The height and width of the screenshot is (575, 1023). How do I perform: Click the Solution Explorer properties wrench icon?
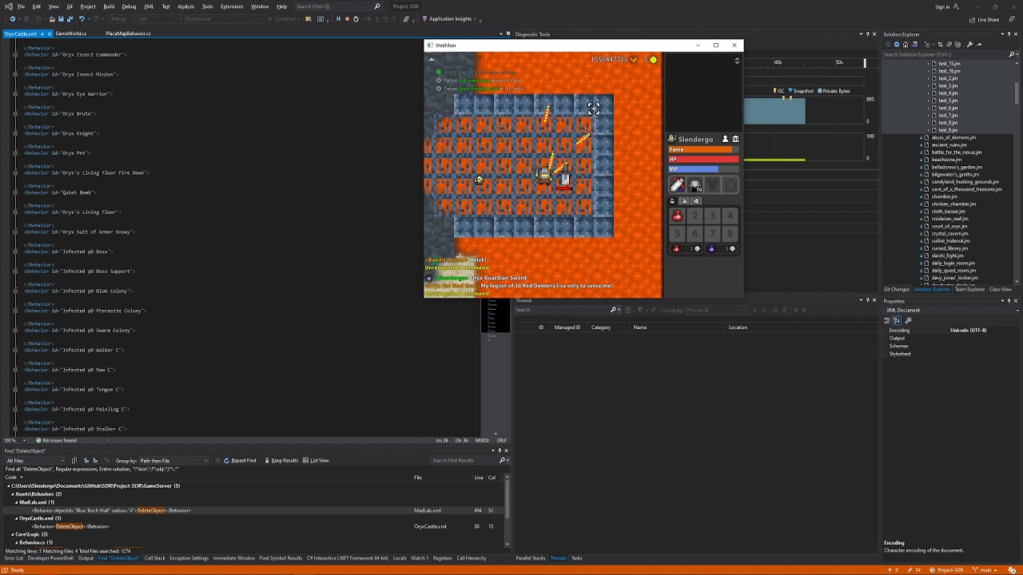coord(969,44)
